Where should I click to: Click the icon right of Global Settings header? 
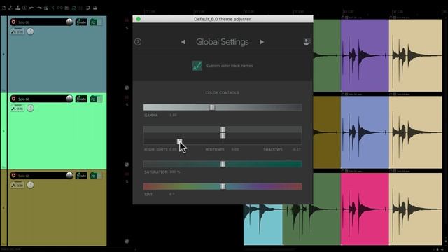307,42
